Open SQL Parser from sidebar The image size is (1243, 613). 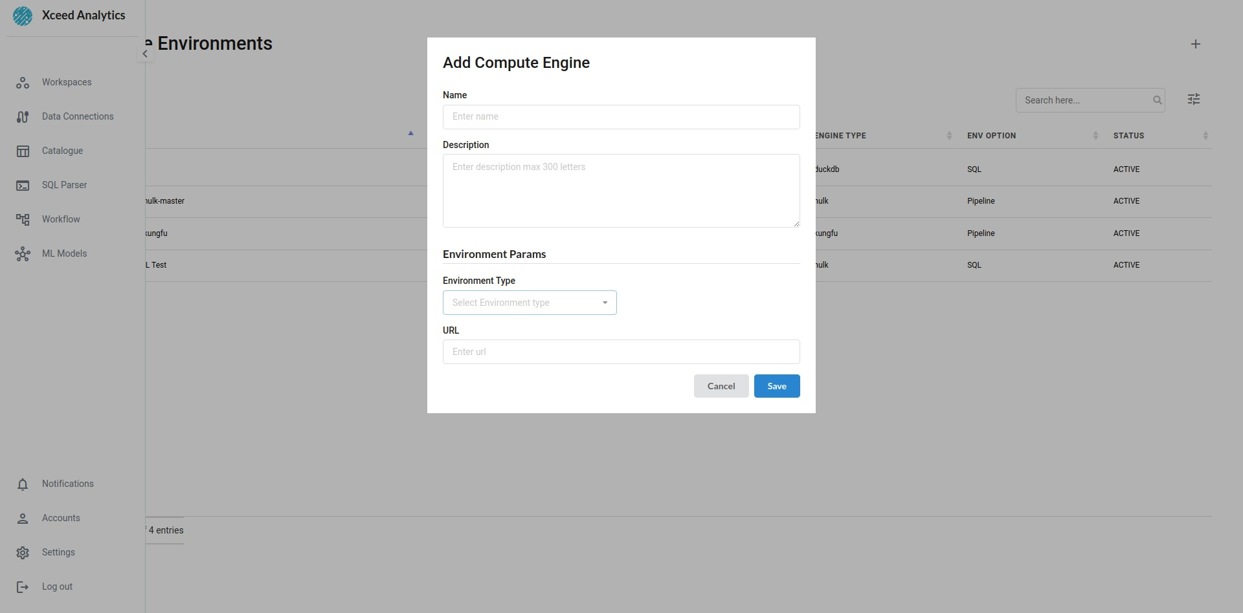(x=64, y=185)
